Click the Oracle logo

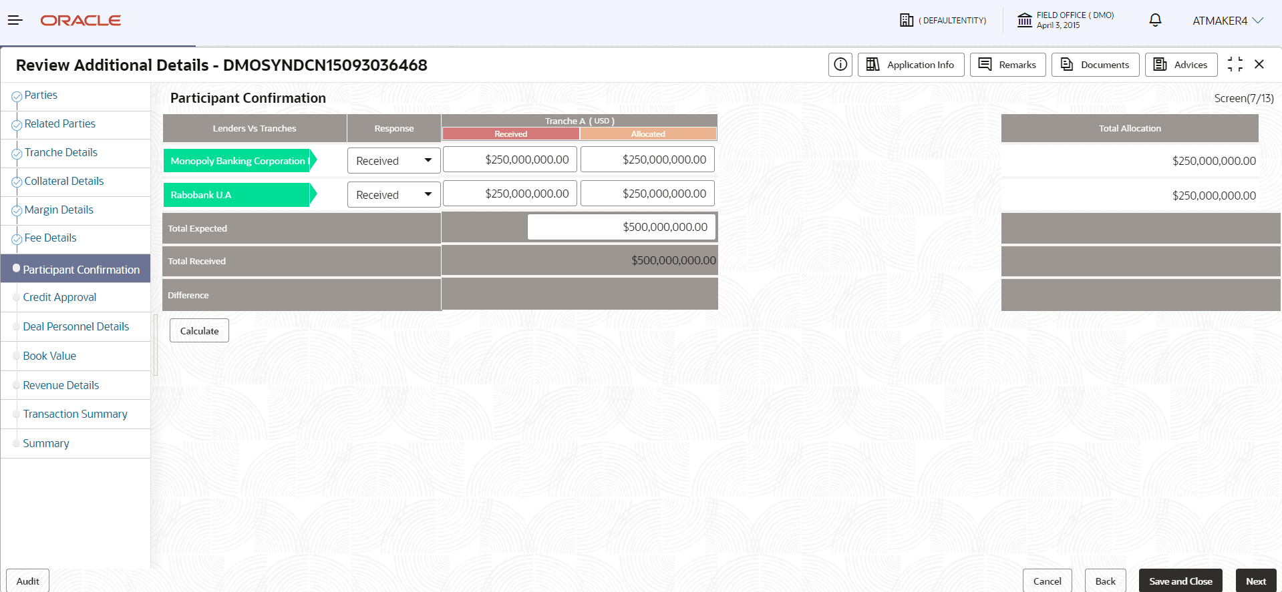[81, 21]
